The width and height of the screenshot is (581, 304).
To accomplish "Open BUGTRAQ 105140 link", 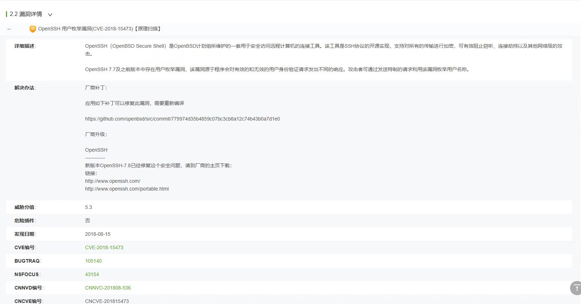I will pos(93,261).
